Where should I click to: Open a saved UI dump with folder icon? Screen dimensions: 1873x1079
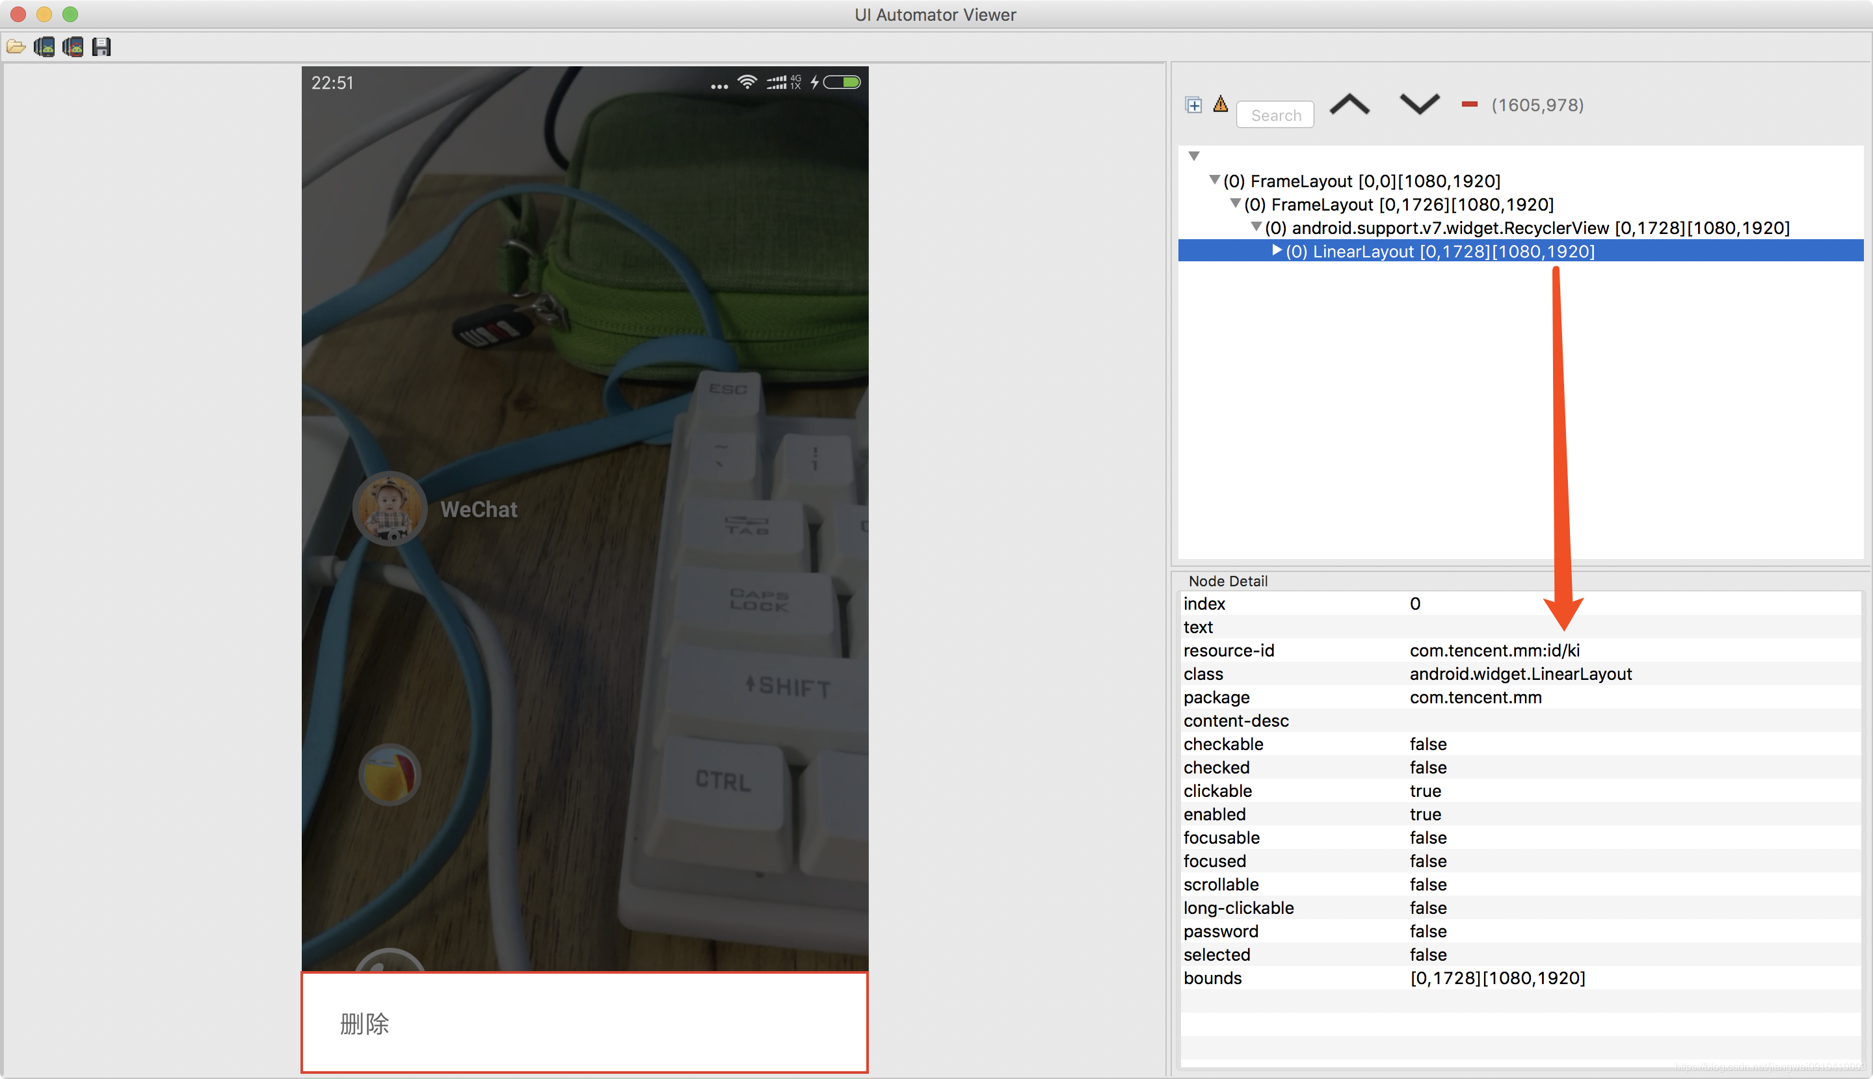[x=16, y=47]
